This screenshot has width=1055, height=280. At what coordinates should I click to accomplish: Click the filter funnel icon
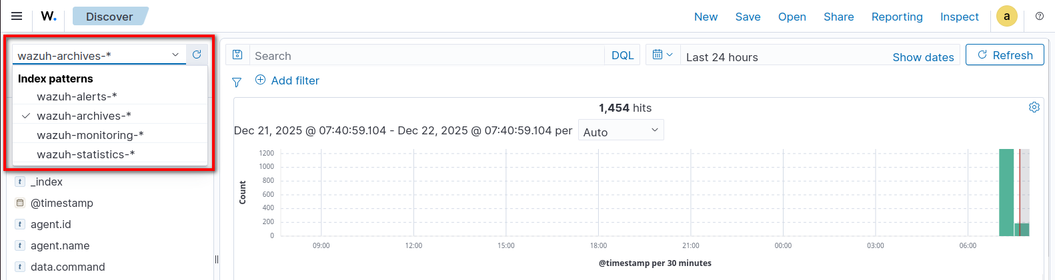coord(237,82)
